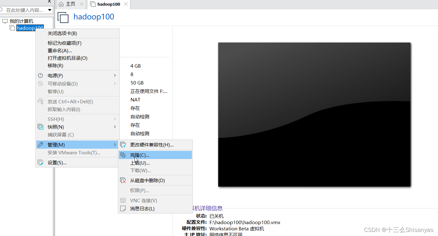The image size is (438, 236).
Task: Click the hadoop100 VM icon in the library tree
Action: [12, 28]
